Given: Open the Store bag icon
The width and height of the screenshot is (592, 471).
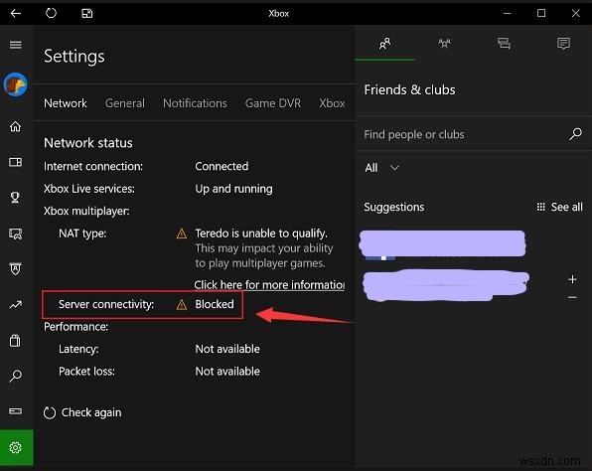Looking at the screenshot, I should [15, 340].
